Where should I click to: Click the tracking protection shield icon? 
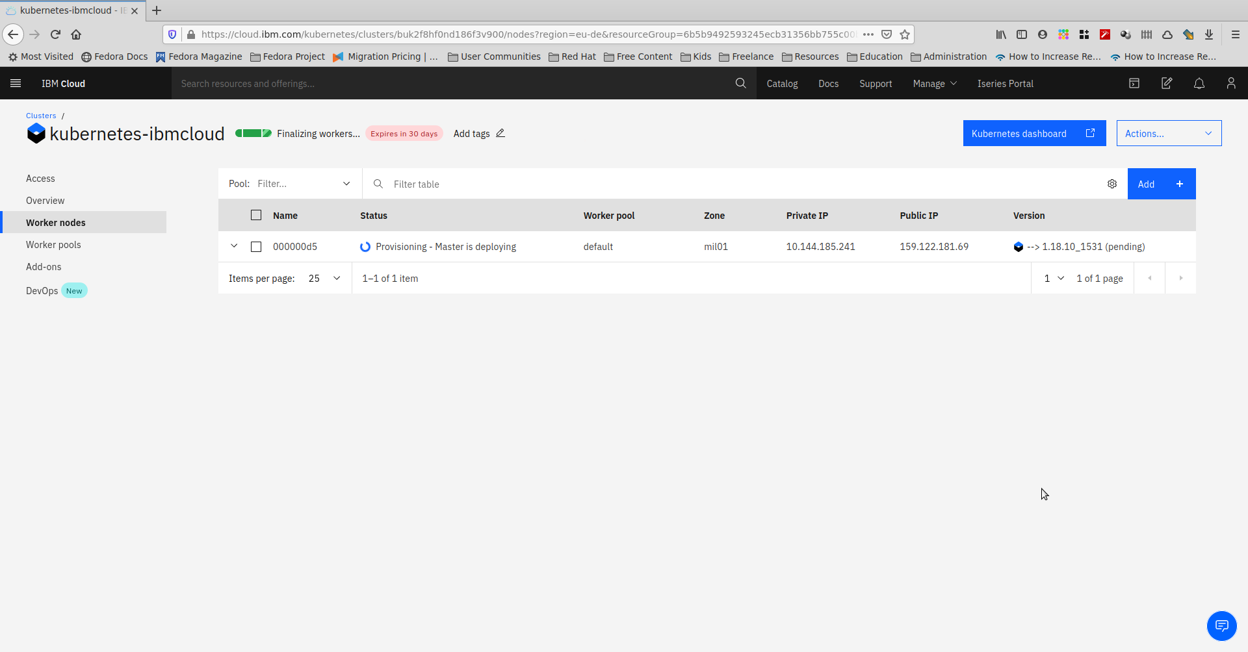tap(172, 34)
